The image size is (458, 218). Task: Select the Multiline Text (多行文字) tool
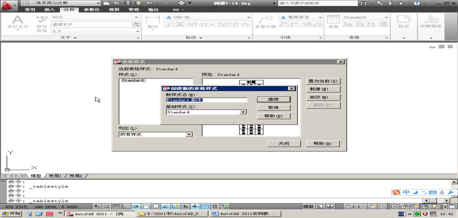coord(17,22)
